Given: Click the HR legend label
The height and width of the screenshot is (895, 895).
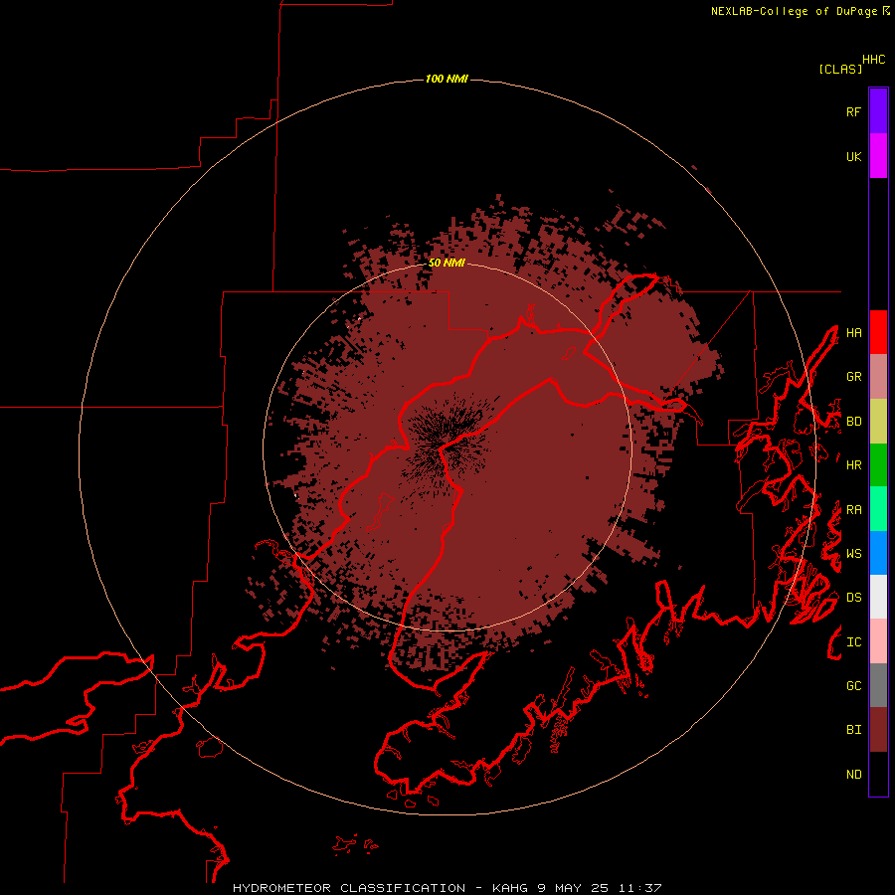Looking at the screenshot, I should [x=853, y=465].
